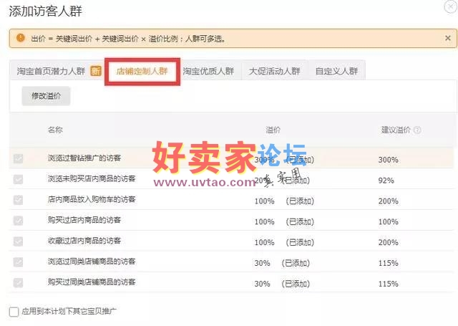This screenshot has height=326, width=458.
Task: Open the 淘宝优质人群 tab
Action: tap(208, 71)
